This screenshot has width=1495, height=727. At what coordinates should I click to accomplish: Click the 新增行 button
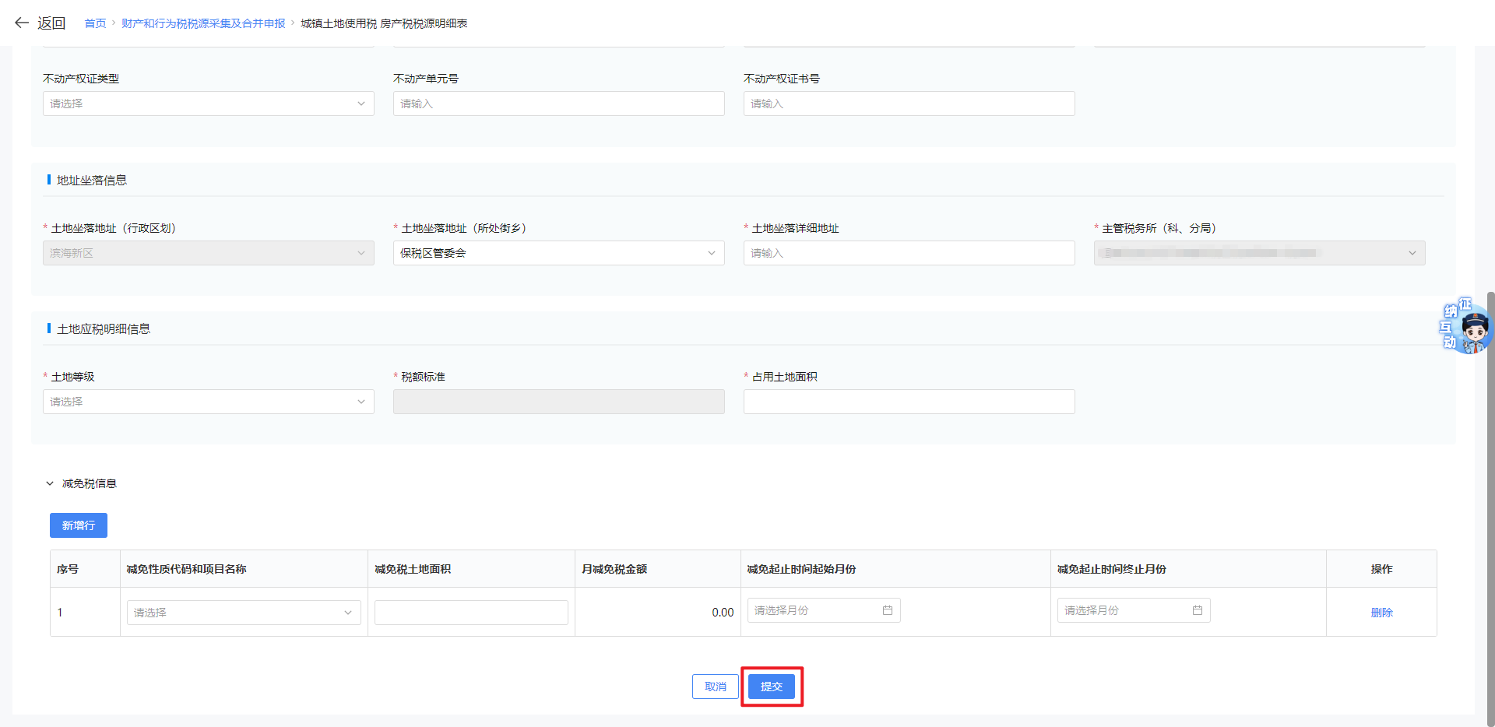pos(79,525)
